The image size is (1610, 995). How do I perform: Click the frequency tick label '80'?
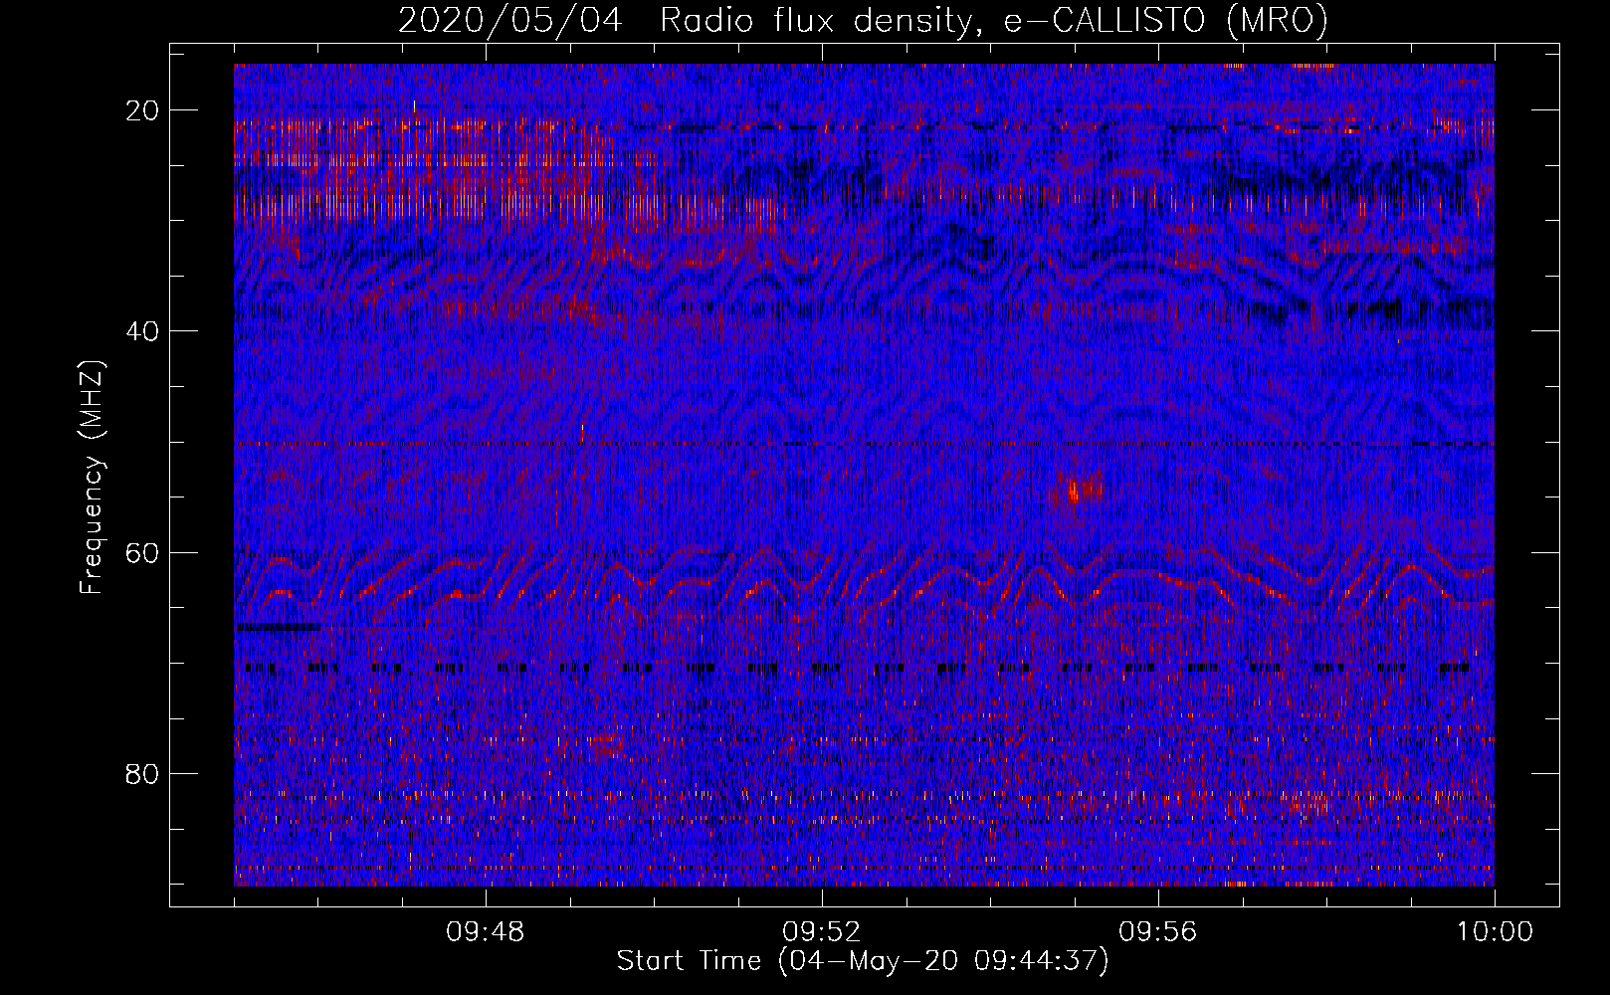(142, 774)
